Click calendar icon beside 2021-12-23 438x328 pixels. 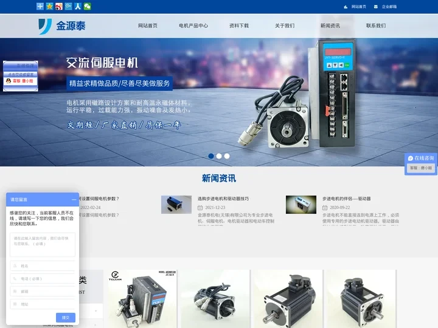pyautogui.click(x=200, y=208)
